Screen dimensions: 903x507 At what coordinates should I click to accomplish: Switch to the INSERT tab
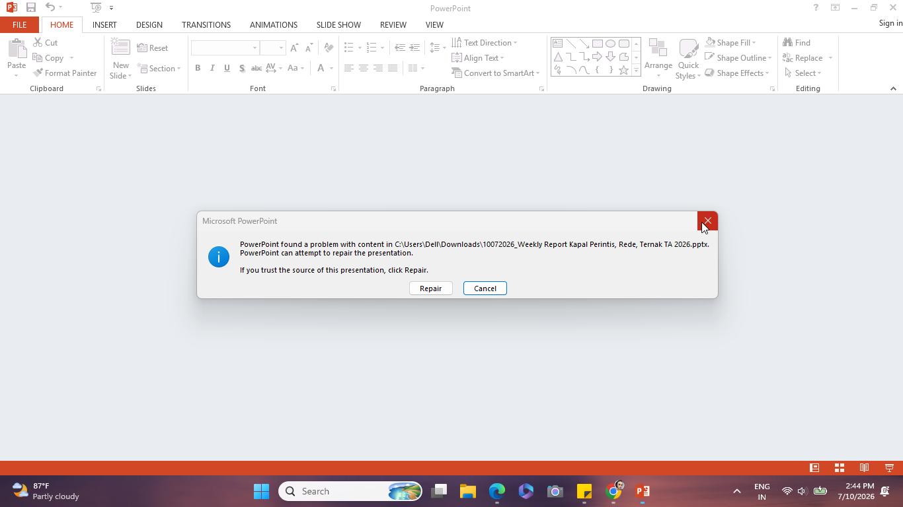(104, 24)
